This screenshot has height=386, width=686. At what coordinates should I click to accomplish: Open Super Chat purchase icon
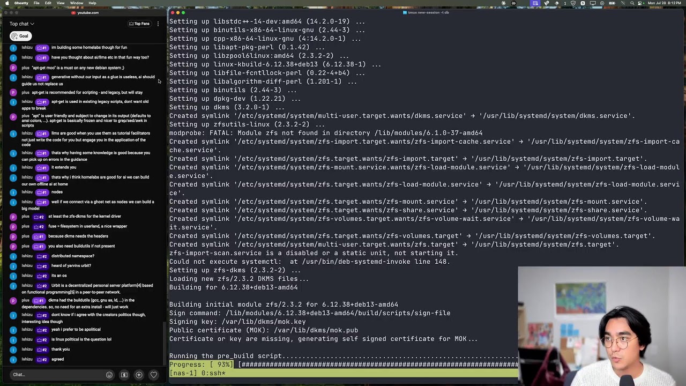(x=124, y=375)
